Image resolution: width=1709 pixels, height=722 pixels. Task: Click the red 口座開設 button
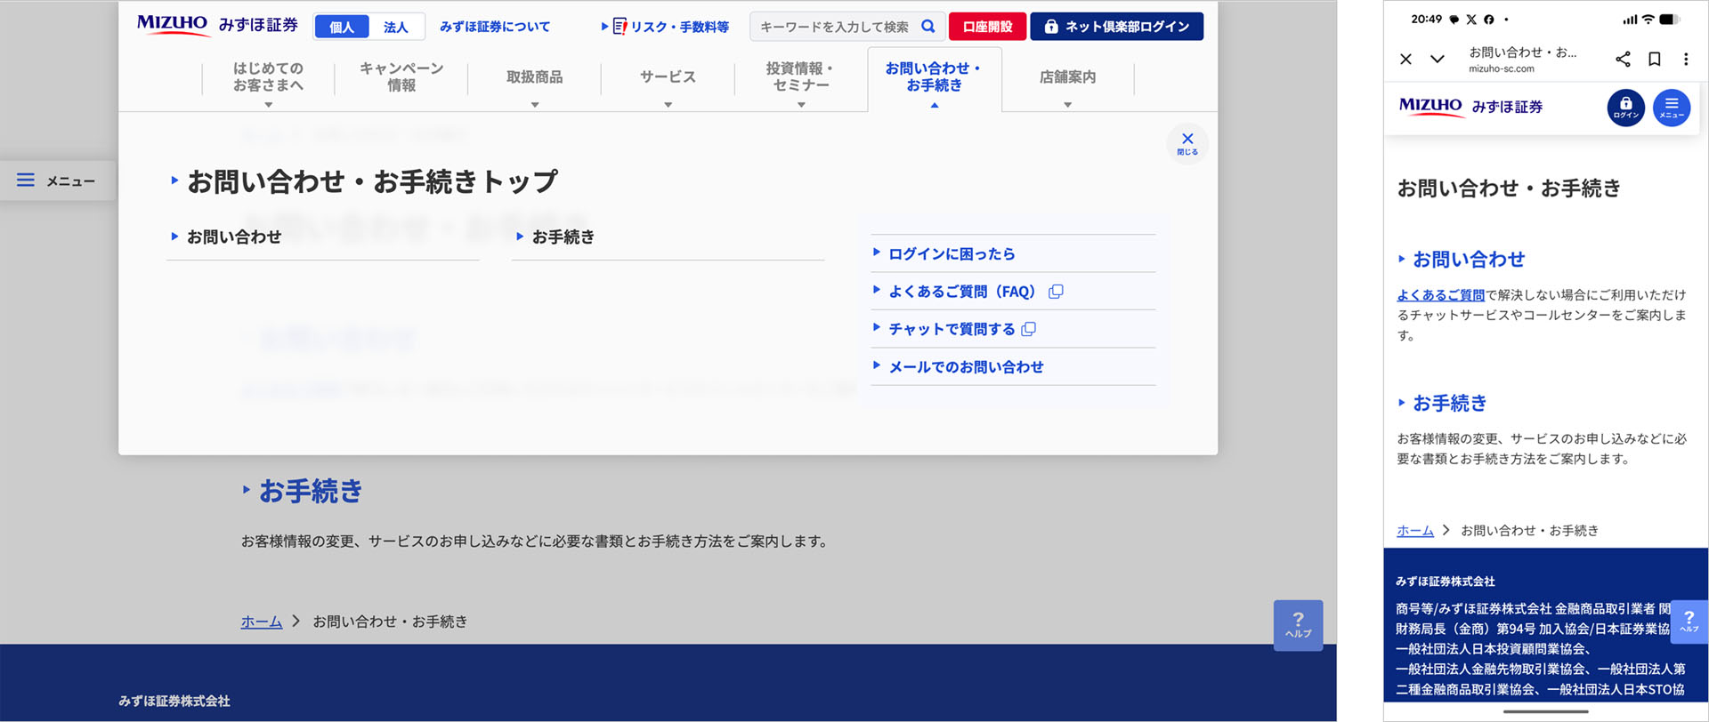(987, 27)
